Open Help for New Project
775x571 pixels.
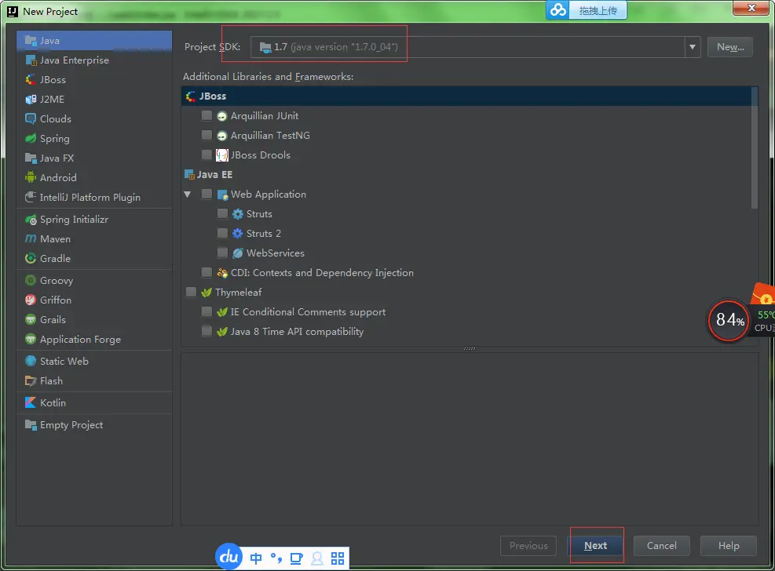pos(729,545)
